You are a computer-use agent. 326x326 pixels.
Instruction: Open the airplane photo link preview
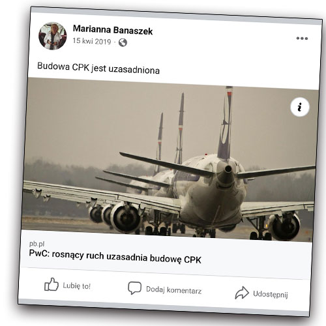point(170,160)
